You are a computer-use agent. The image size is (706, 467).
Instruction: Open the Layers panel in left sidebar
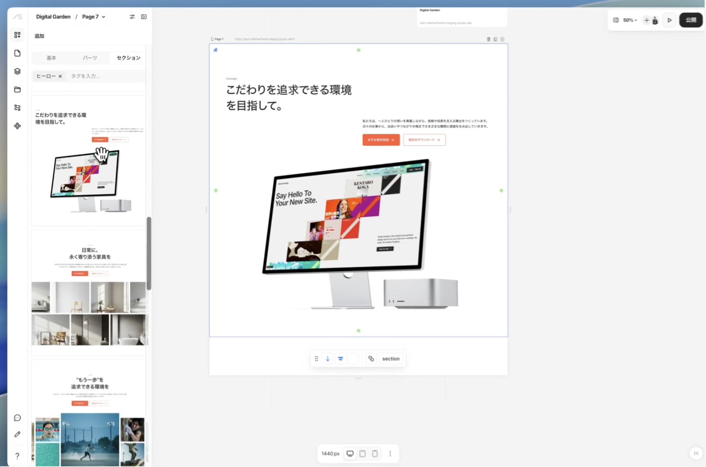17,72
